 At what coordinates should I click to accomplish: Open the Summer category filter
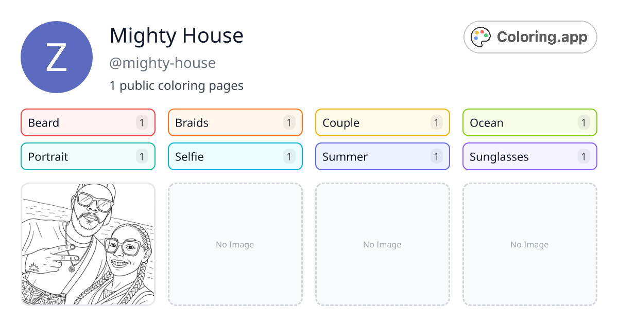(382, 156)
